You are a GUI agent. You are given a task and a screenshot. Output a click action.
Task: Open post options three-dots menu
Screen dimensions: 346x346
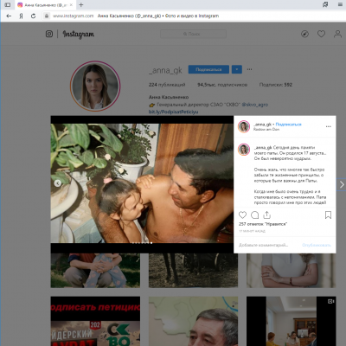[x=329, y=126]
